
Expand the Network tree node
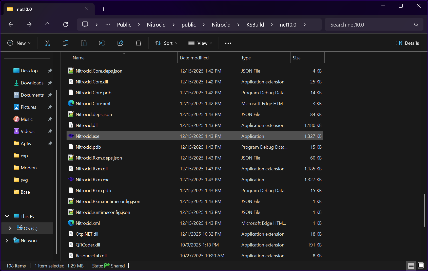(x=7, y=241)
